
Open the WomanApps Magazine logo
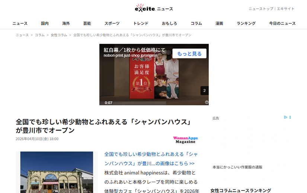tap(185, 140)
